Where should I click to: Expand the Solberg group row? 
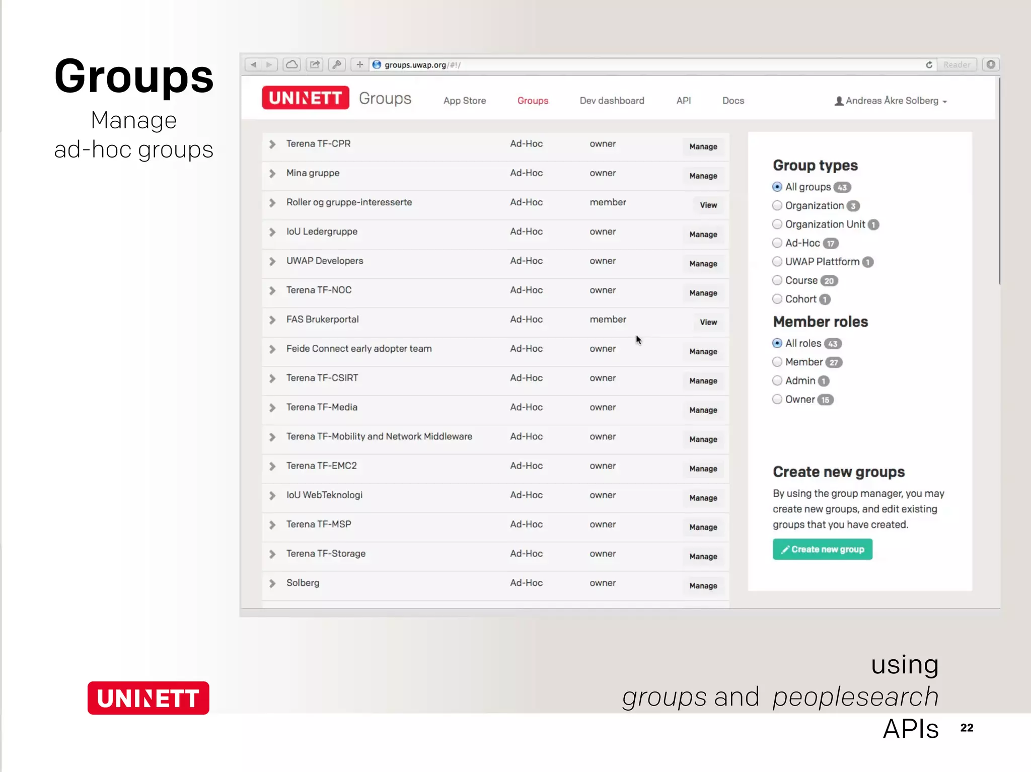(x=272, y=583)
